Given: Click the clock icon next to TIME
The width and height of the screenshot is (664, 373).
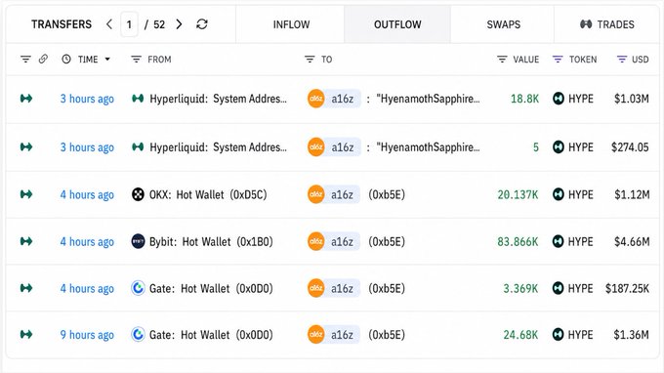Looking at the screenshot, I should (66, 60).
